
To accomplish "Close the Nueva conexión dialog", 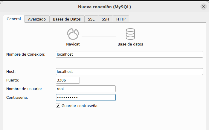I will pyautogui.click(x=204, y=7).
